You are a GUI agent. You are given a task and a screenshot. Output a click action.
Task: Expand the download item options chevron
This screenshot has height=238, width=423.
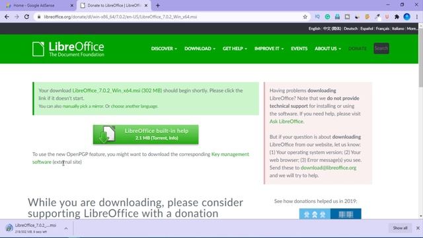tap(66, 229)
